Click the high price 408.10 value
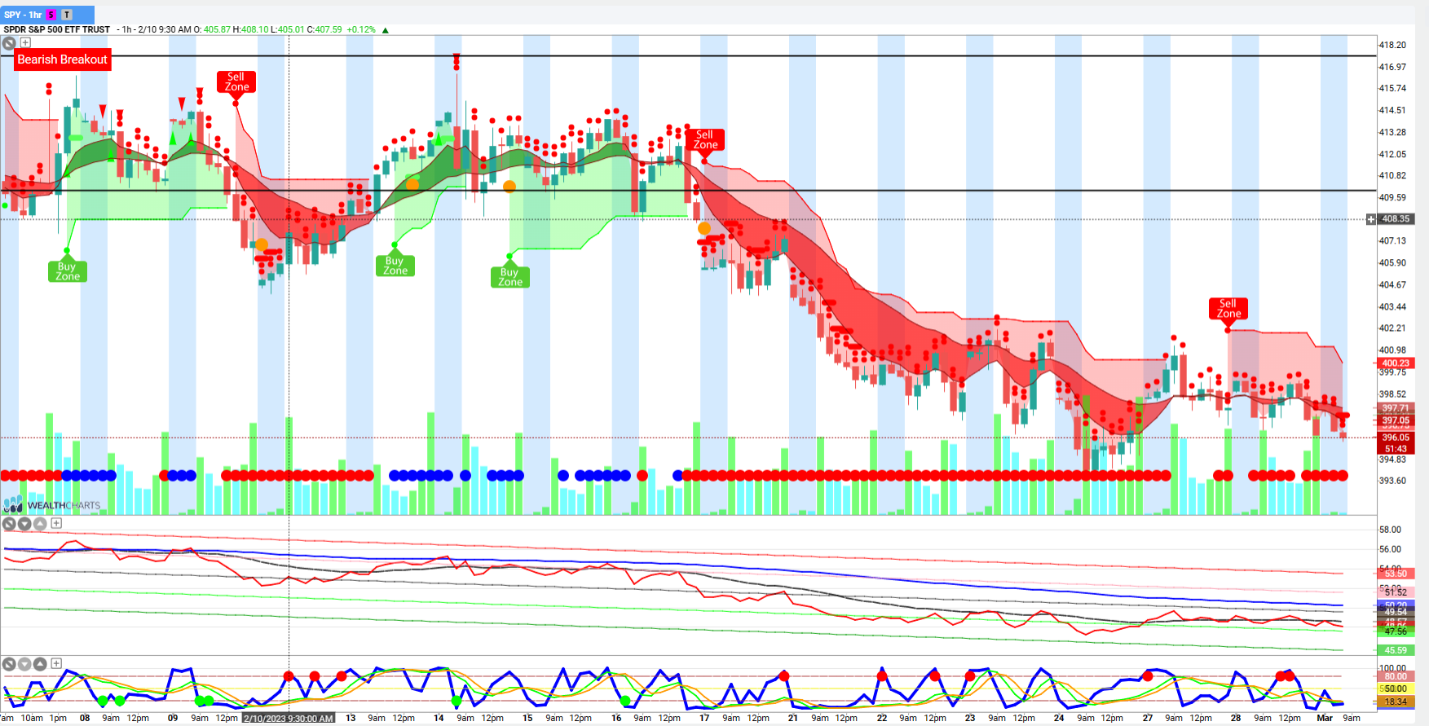 (255, 29)
